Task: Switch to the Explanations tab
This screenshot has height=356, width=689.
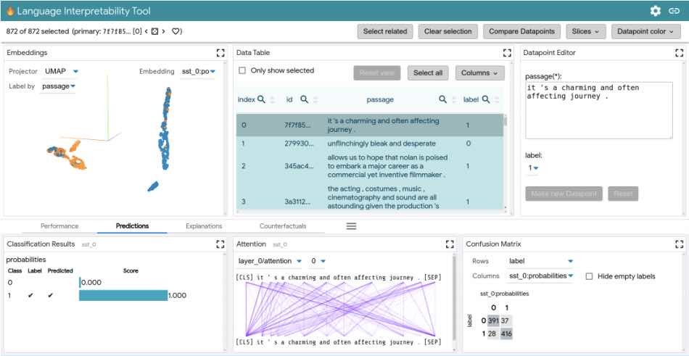Action: [204, 226]
